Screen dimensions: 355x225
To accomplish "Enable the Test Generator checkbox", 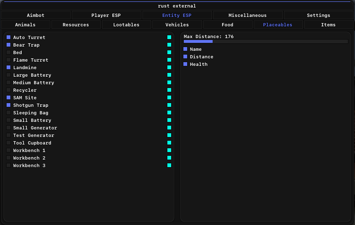I will (x=8, y=135).
